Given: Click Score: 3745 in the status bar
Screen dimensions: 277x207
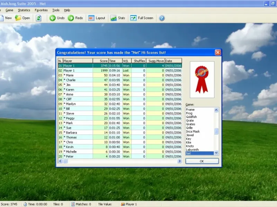Looking at the screenshot, I should (9, 204).
